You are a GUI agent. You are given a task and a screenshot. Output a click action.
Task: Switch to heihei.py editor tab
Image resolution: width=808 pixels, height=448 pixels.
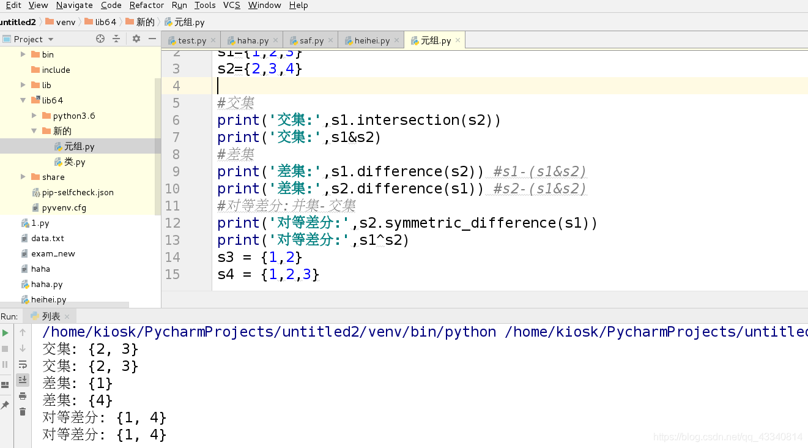[371, 40]
